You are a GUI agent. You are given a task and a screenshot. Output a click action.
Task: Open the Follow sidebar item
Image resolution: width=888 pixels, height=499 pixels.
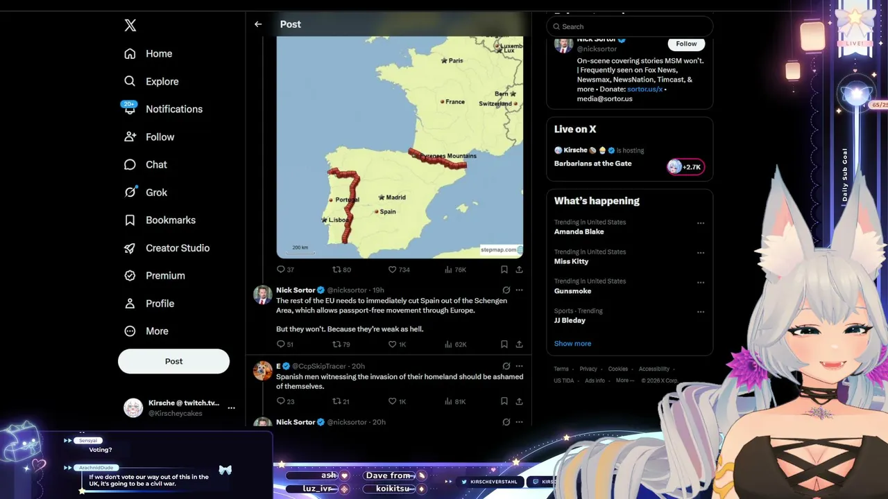pos(149,137)
